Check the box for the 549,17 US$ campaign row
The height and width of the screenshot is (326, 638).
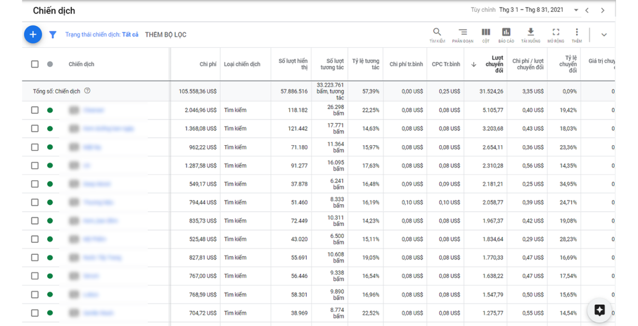click(x=35, y=184)
